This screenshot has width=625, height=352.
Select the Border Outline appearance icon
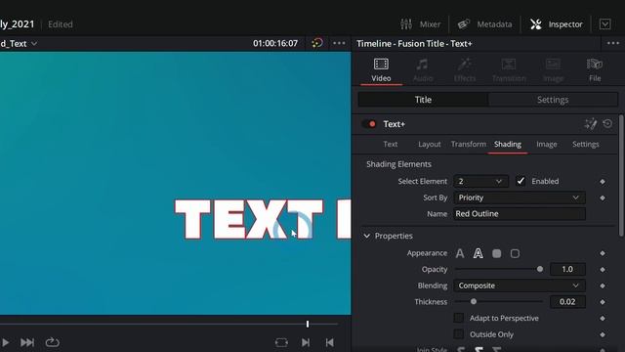515,253
